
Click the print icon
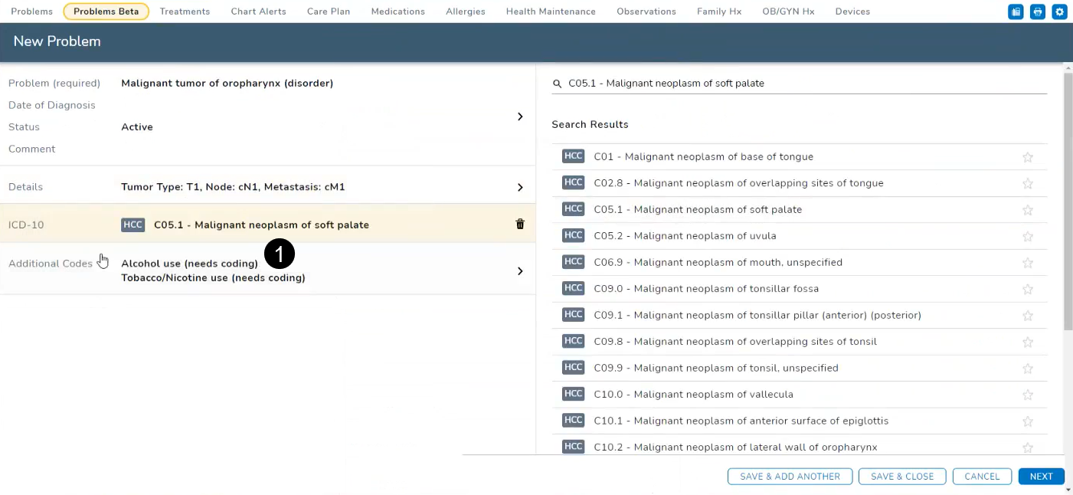[1038, 11]
